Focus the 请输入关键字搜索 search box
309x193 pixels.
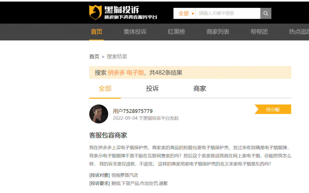[228, 13]
